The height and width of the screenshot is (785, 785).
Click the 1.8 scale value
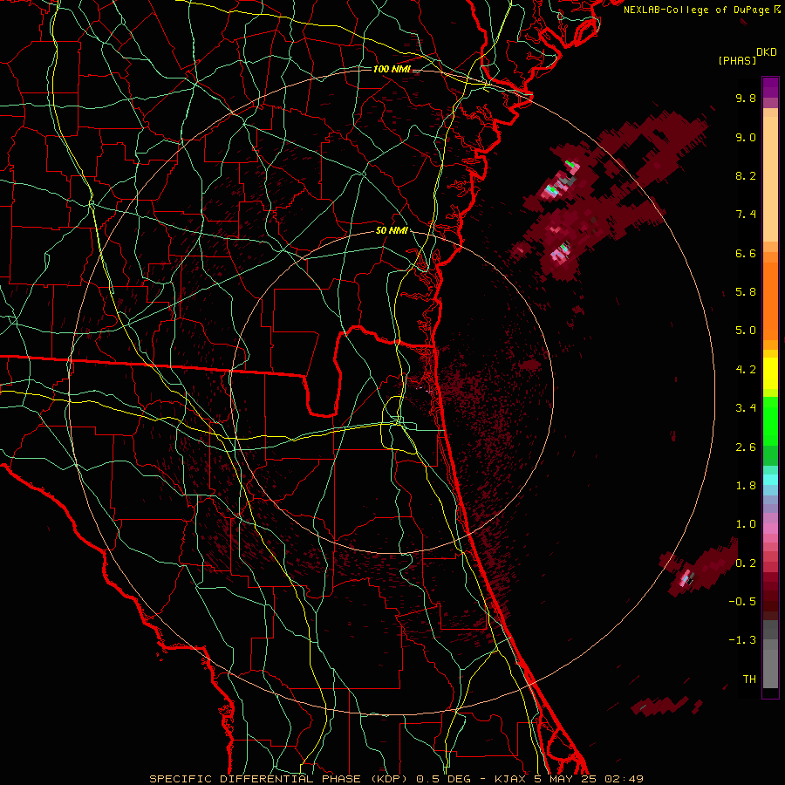746,486
